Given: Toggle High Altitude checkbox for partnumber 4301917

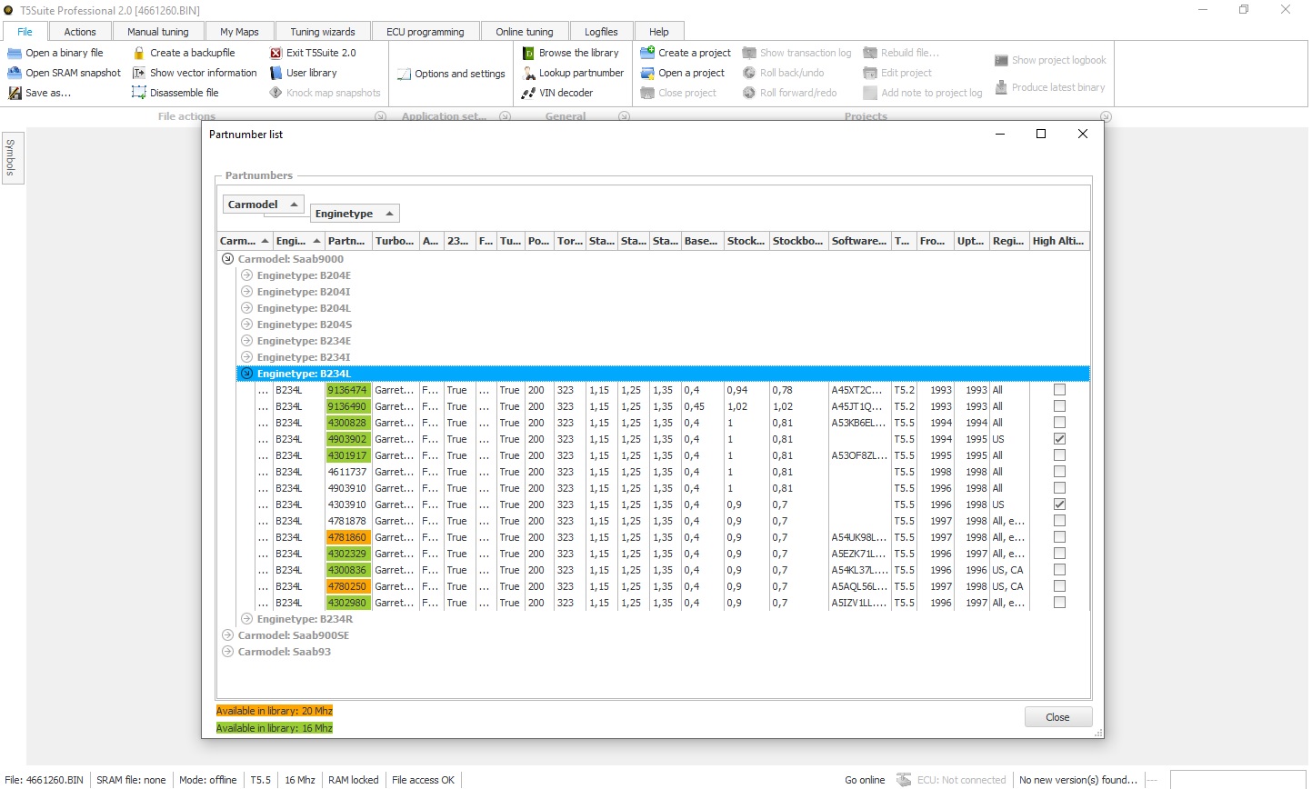Looking at the screenshot, I should [1059, 455].
